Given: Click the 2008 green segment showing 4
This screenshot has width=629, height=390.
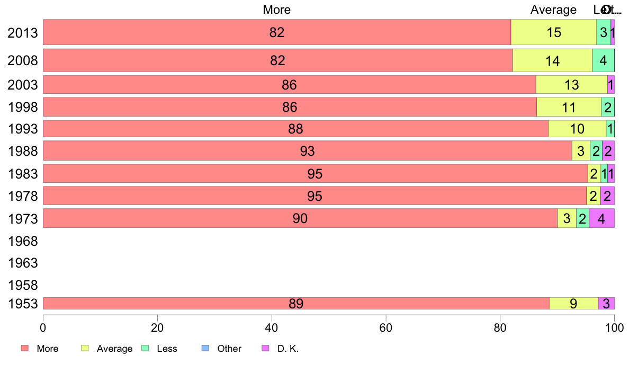Looking at the screenshot, I should click(603, 60).
